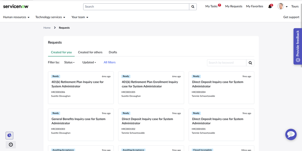Click case number HRC0001003
Viewport: 302px width, 151px height.
(x=58, y=129)
